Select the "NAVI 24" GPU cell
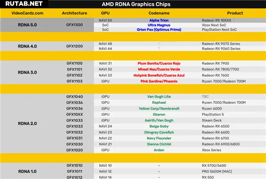266x179 pixels. click(106, 126)
